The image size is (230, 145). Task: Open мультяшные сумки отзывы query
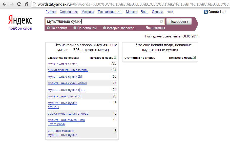pyautogui.click(x=62, y=105)
